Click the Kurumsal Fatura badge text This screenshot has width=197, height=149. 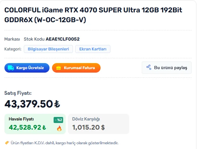79,68
